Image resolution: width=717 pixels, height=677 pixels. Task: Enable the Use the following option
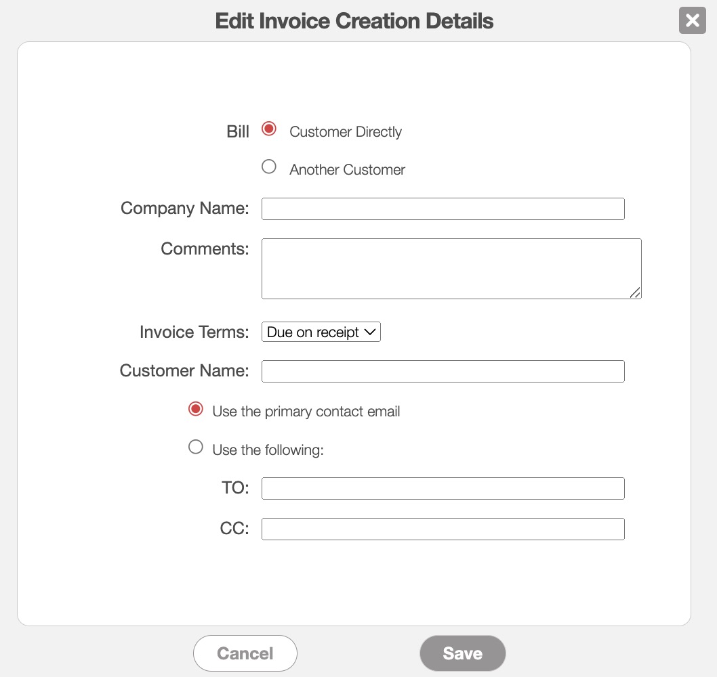click(x=196, y=447)
